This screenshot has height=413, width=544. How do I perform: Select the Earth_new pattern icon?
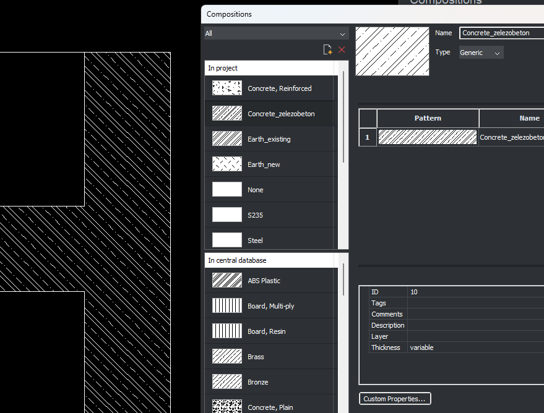(227, 164)
